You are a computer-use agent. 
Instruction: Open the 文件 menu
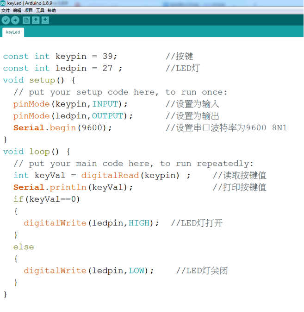click(x=6, y=10)
